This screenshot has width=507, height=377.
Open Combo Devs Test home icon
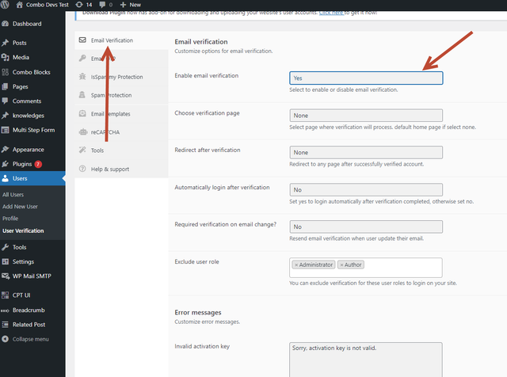tap(19, 5)
